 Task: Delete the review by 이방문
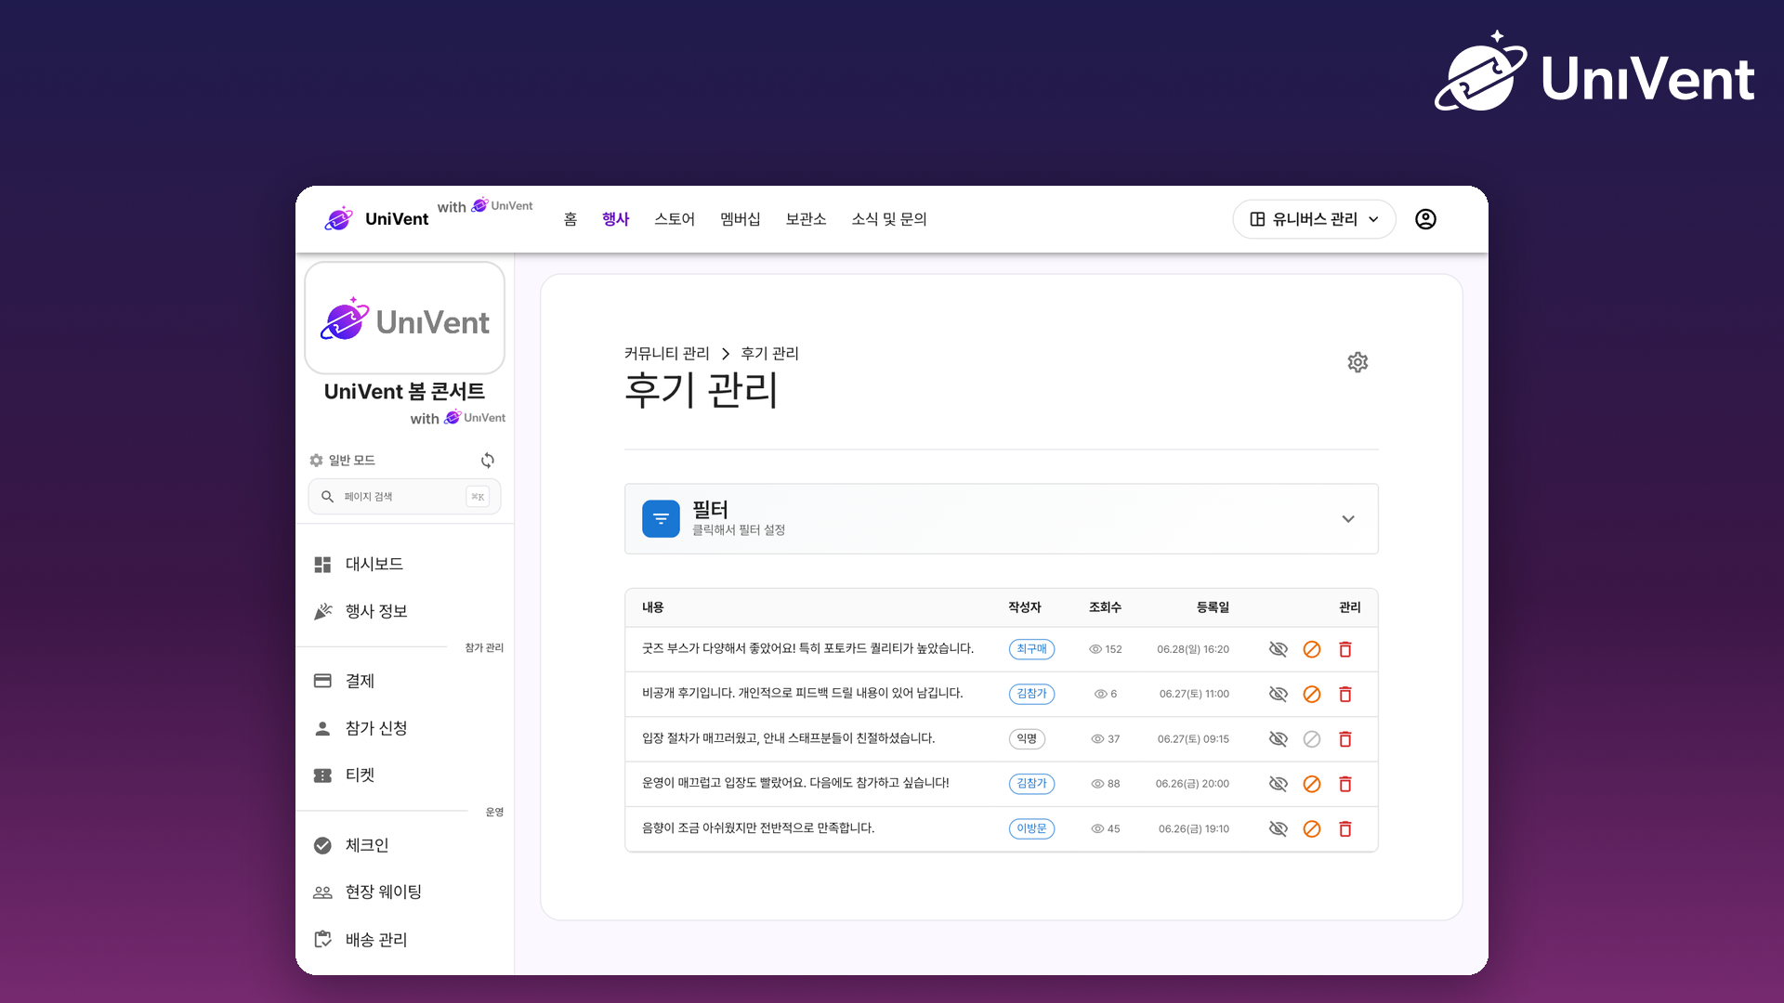point(1345,828)
